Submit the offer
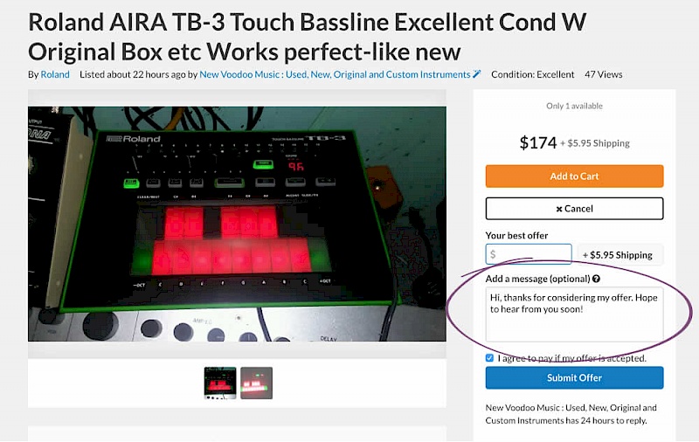This screenshot has width=699, height=442. (x=574, y=377)
